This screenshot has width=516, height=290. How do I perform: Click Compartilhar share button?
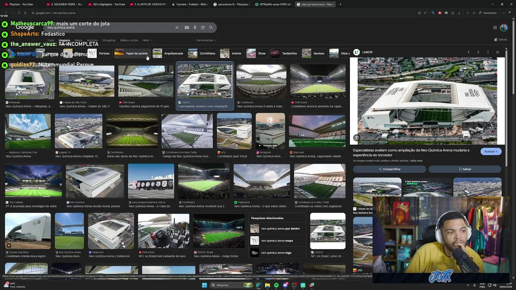click(389, 169)
